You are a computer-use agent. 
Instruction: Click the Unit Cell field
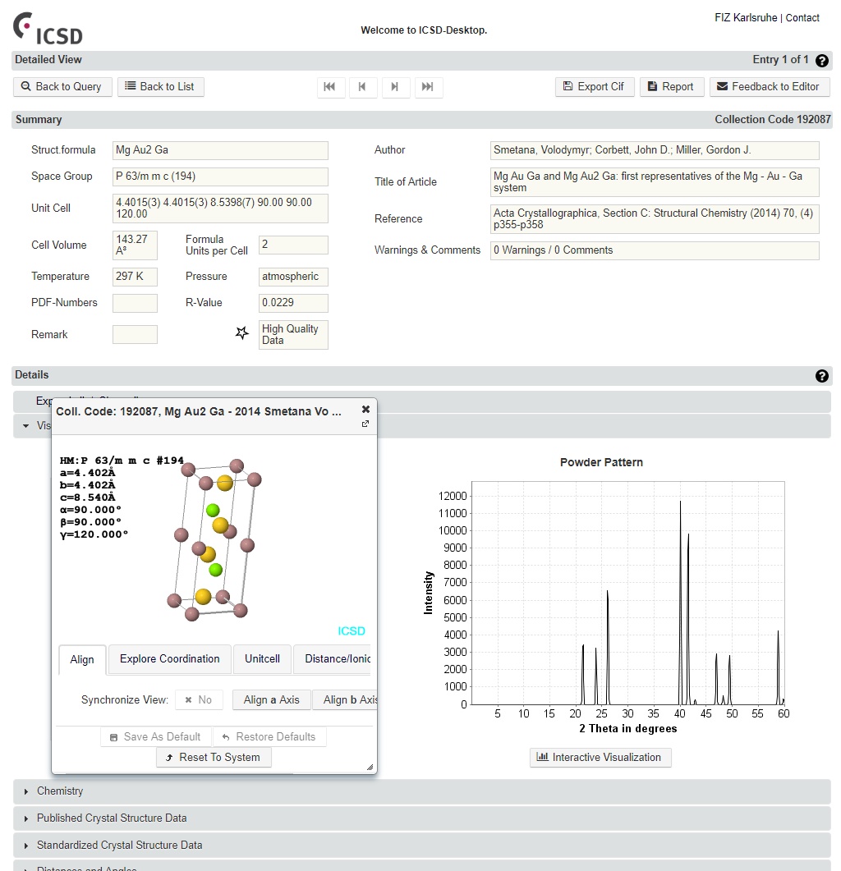(220, 209)
